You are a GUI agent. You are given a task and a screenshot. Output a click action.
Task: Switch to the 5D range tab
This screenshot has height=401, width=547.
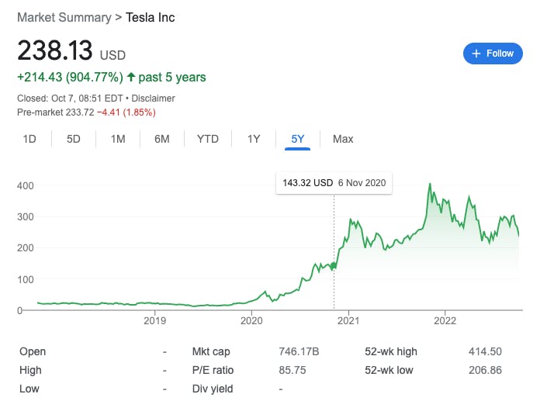74,139
